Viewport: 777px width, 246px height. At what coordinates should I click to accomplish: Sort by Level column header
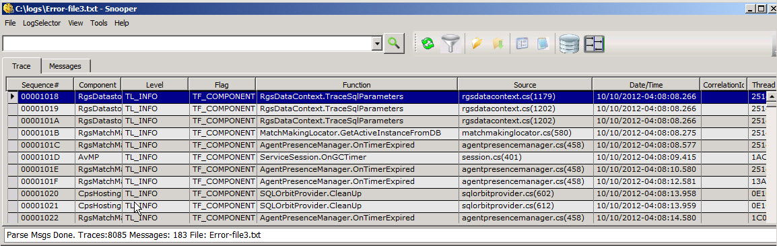[155, 85]
